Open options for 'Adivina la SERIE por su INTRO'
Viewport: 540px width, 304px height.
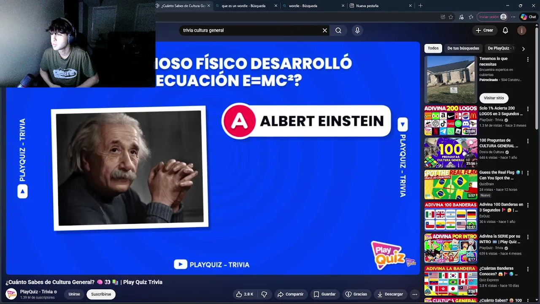(x=528, y=237)
